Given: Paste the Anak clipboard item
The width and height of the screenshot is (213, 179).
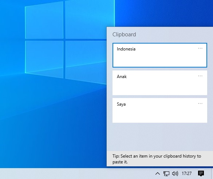Looking at the screenshot, I should (x=160, y=83).
